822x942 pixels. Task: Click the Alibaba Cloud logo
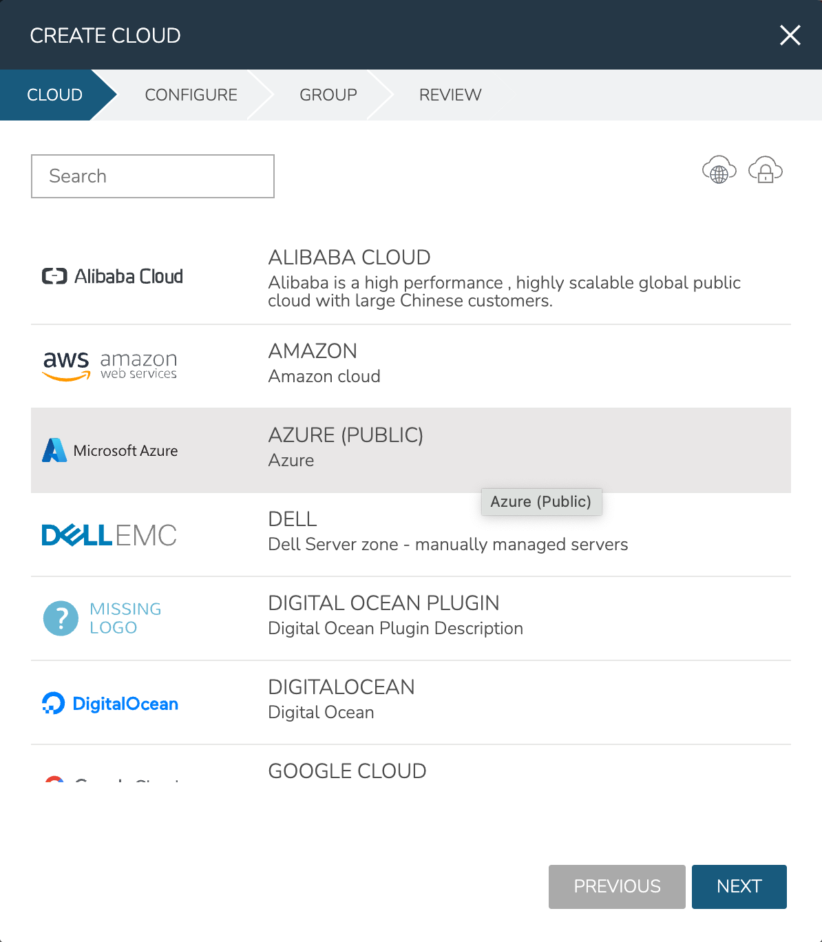112,276
